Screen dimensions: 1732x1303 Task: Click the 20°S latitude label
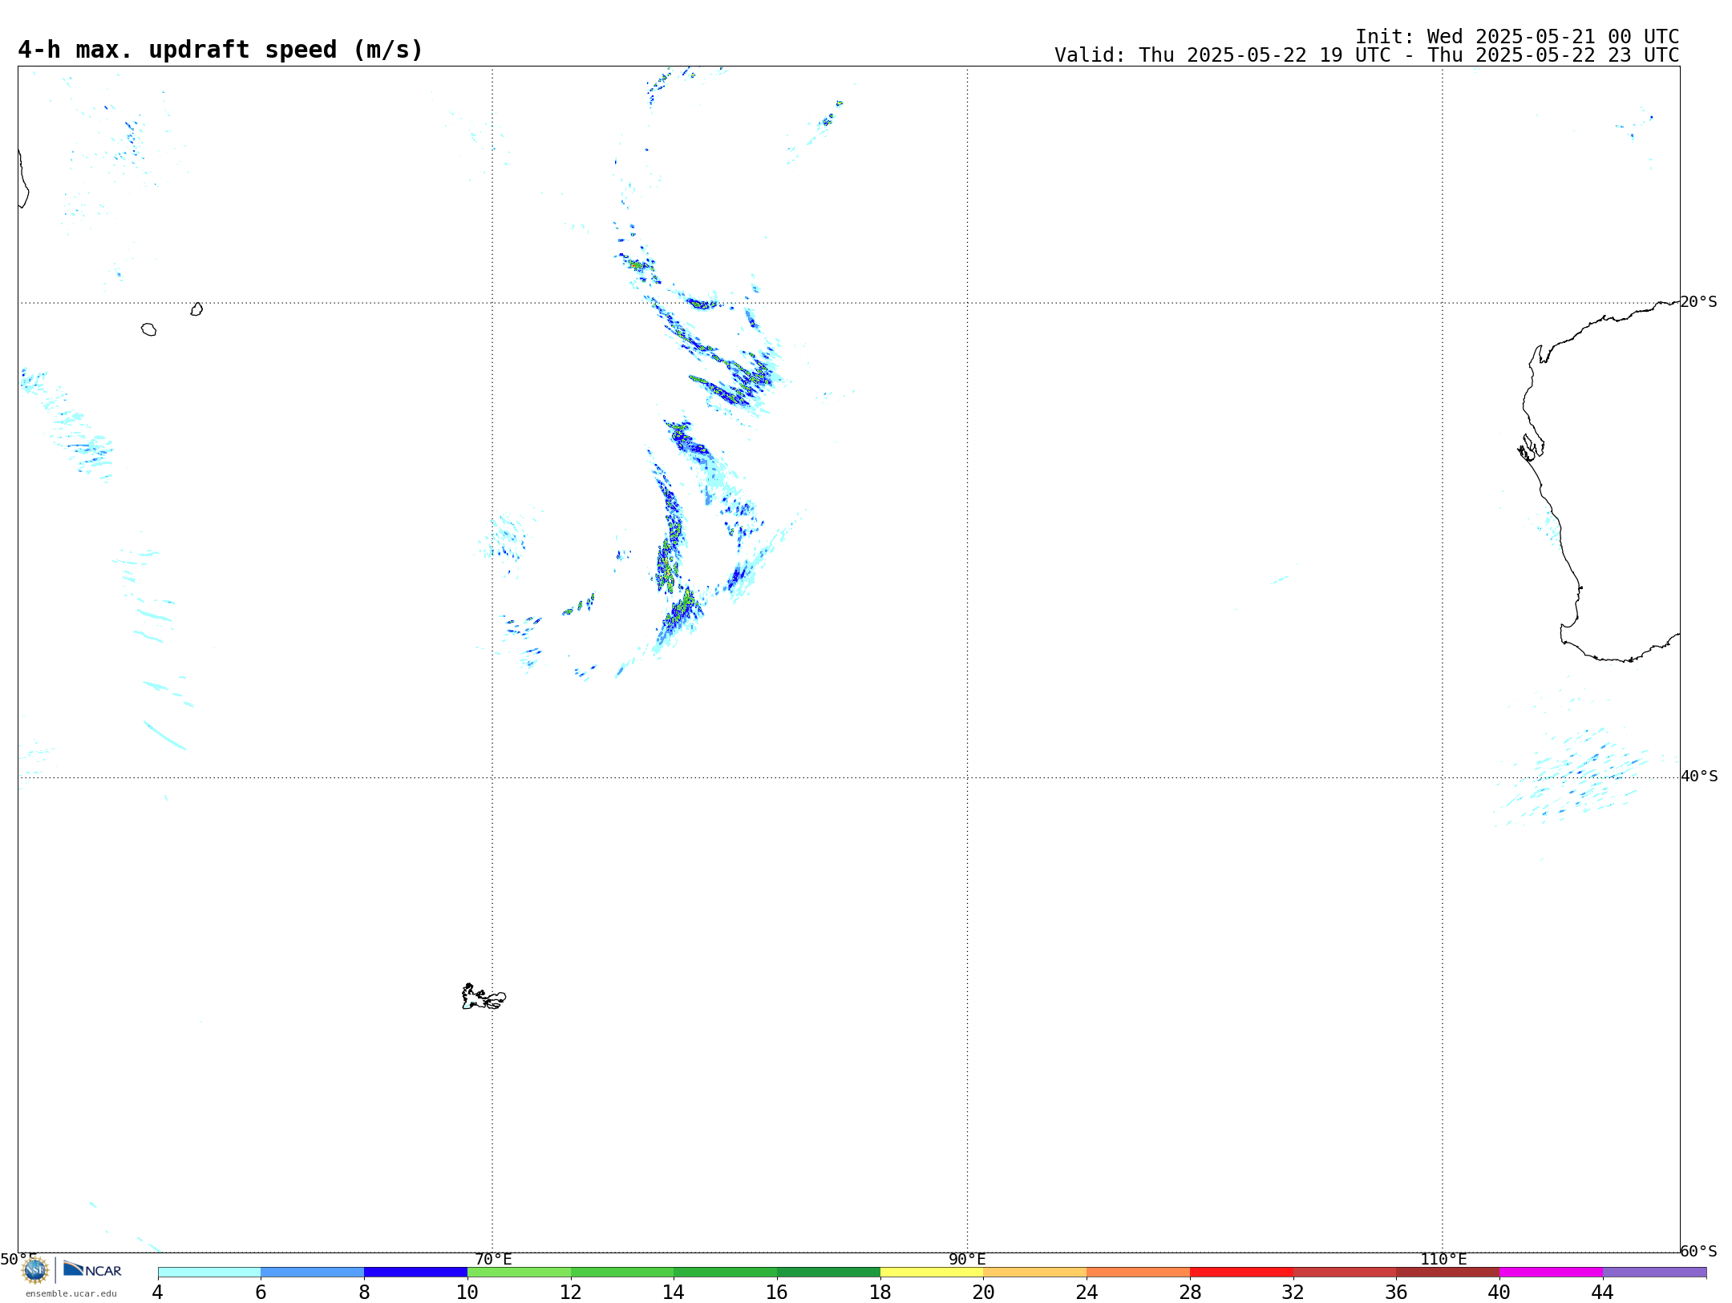[x=1699, y=302]
